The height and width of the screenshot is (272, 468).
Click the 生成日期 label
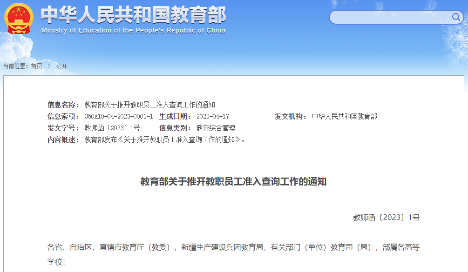[x=175, y=117]
